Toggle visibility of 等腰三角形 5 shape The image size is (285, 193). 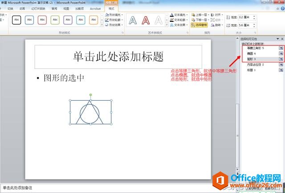coord(281,48)
